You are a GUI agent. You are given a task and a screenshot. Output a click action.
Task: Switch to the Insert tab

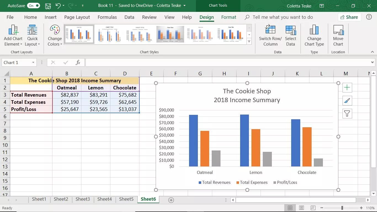pyautogui.click(x=51, y=17)
